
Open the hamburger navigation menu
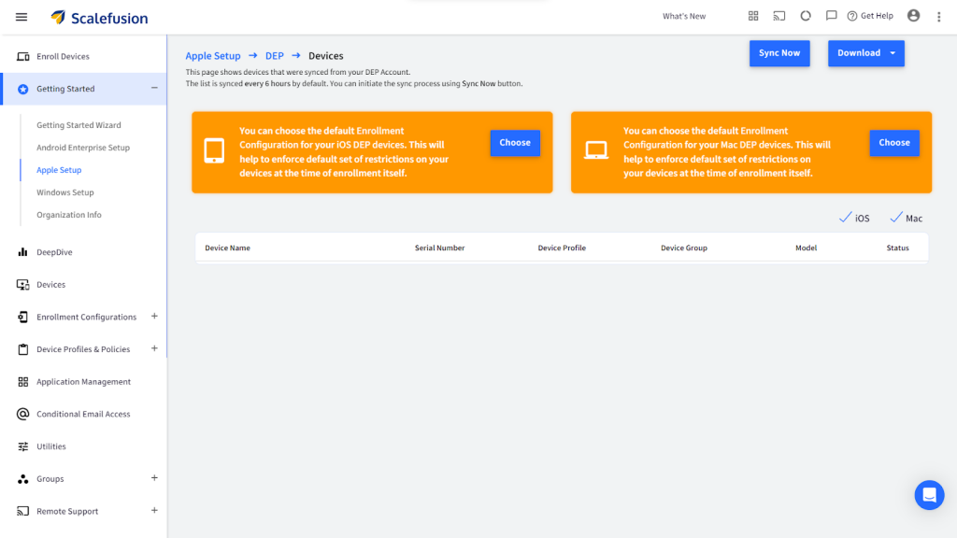pos(21,17)
